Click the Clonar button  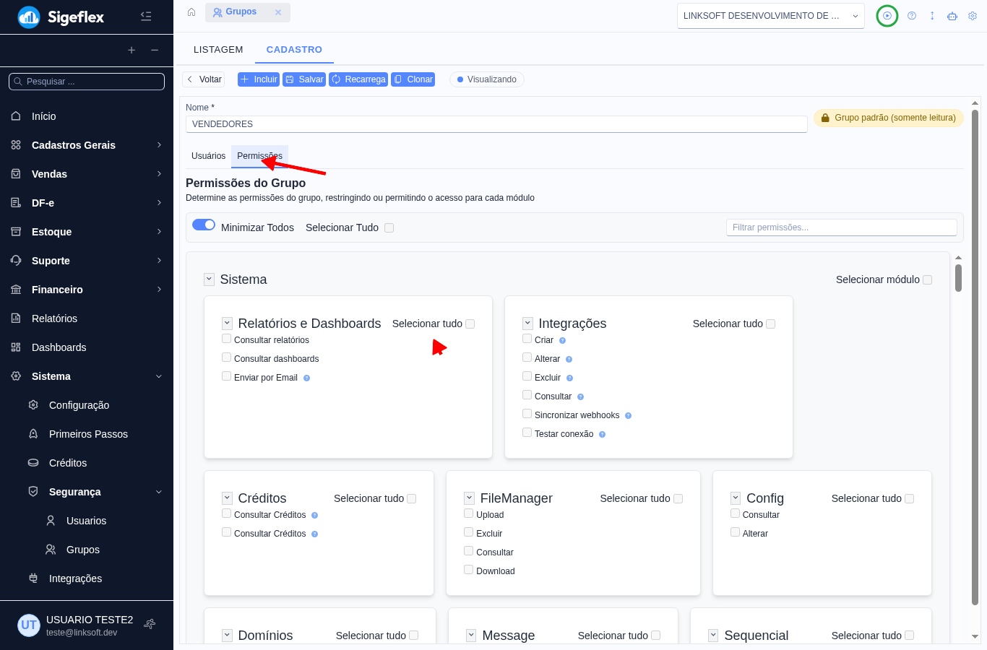(x=413, y=79)
